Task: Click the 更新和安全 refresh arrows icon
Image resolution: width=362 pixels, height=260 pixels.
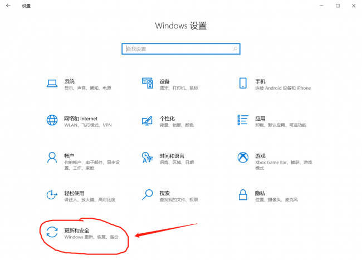Action: [x=52, y=232]
